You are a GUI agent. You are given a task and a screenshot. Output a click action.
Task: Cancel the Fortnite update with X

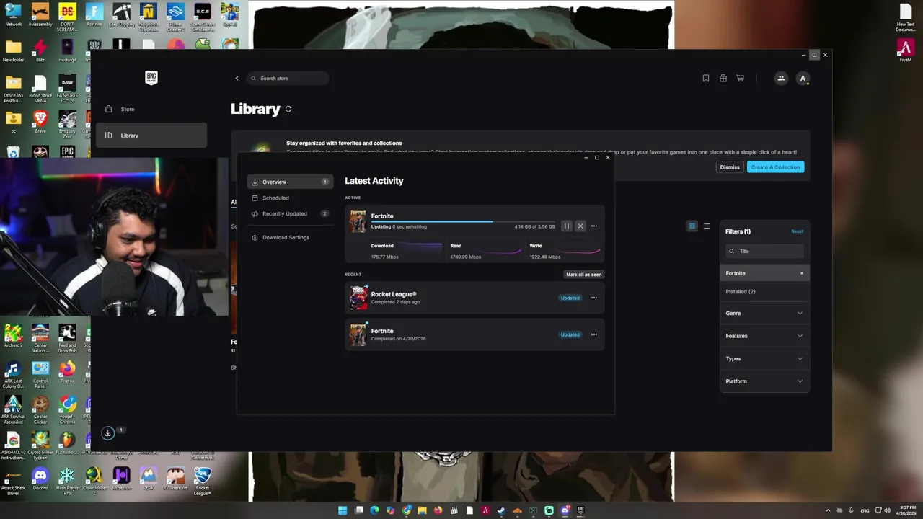click(x=580, y=226)
